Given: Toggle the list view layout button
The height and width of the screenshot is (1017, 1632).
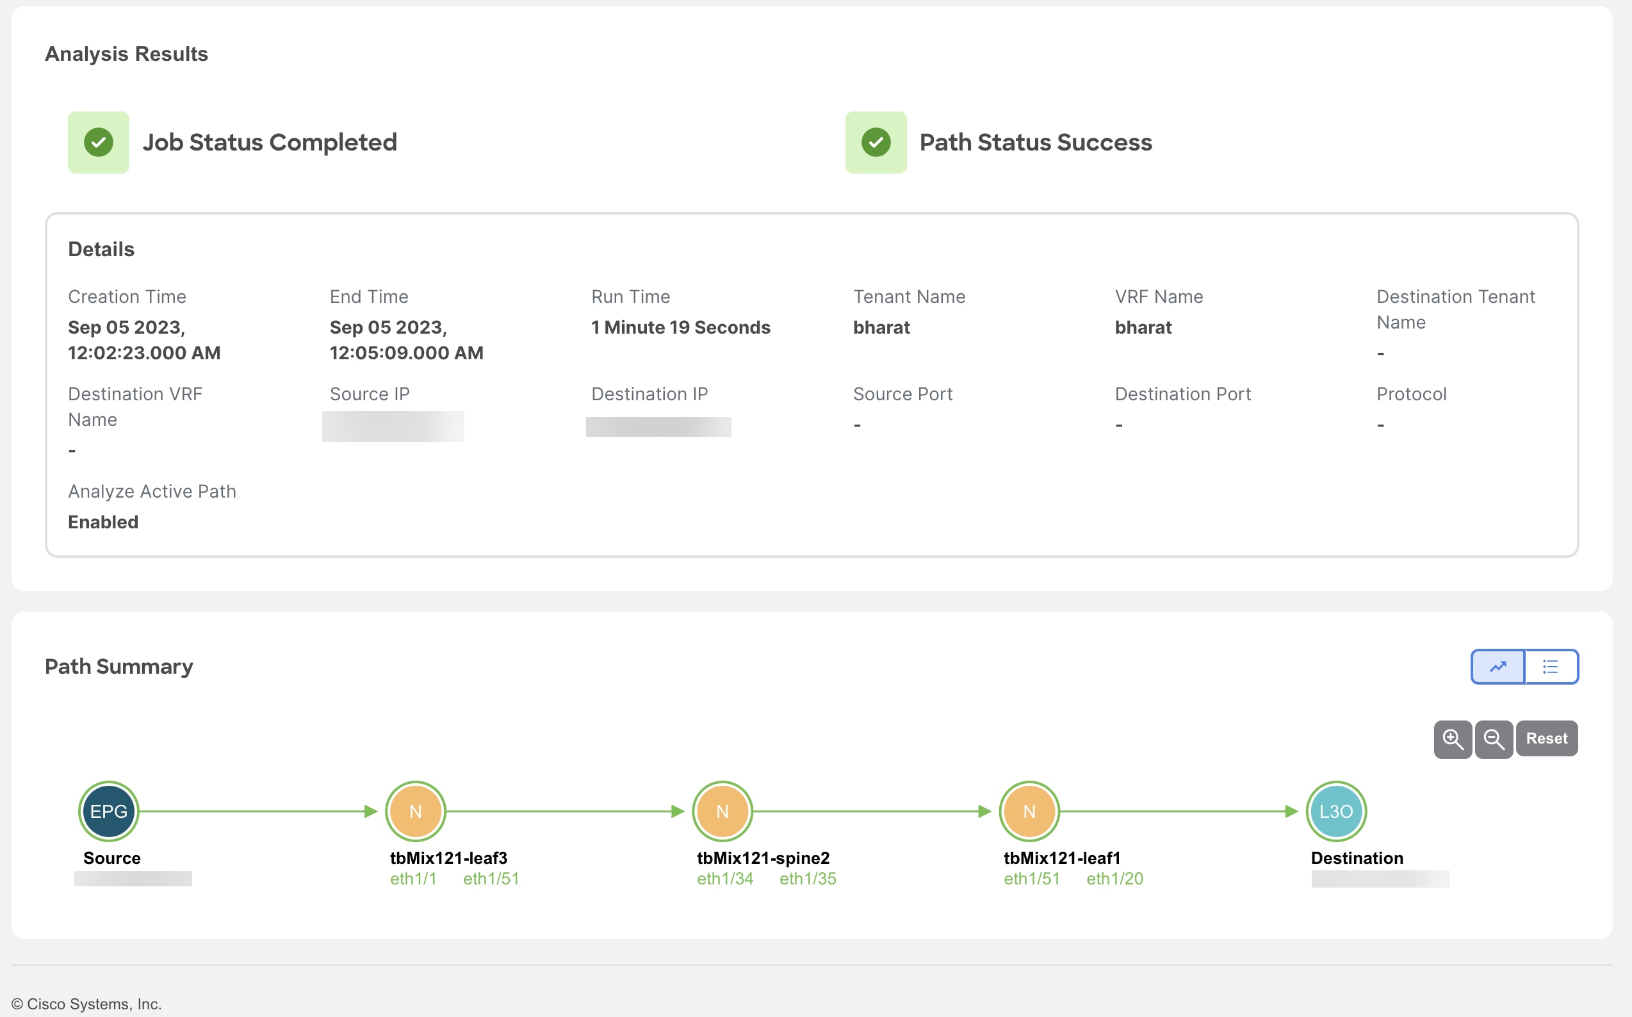Looking at the screenshot, I should 1551,665.
